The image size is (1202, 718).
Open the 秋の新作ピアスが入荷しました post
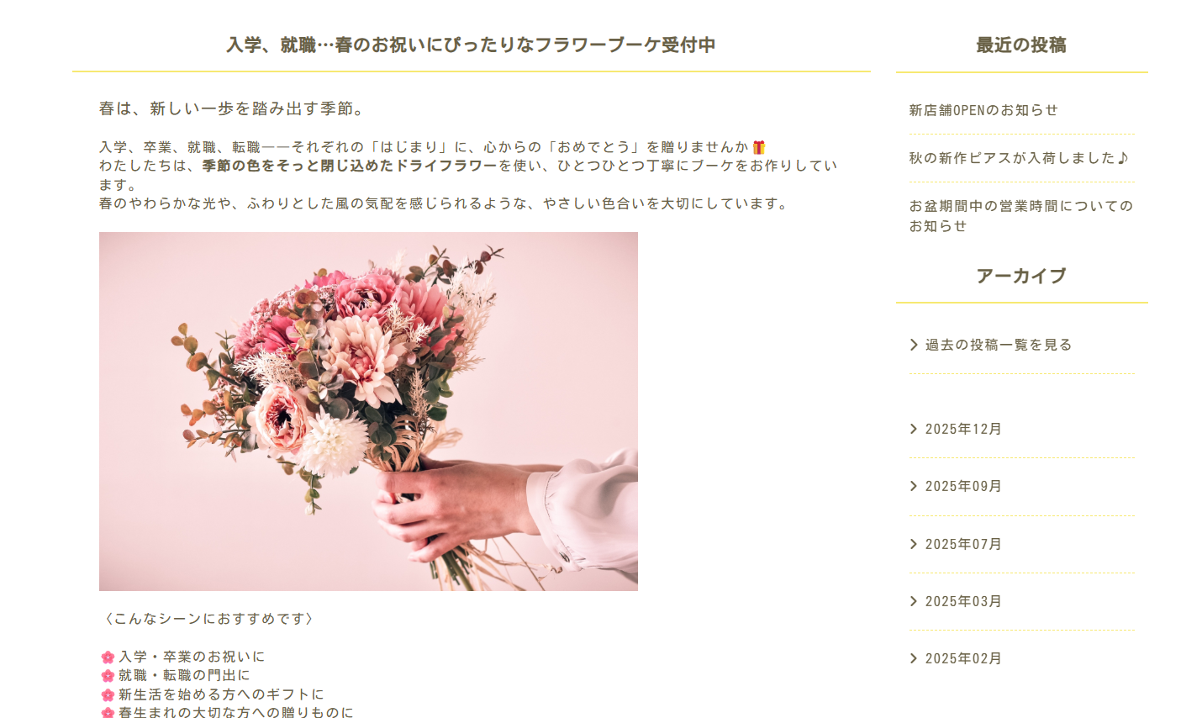coord(1019,158)
